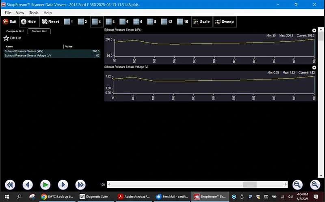Viewport: 325px width, 202px height.
Task: Step back one frame
Action: pyautogui.click(x=28, y=185)
